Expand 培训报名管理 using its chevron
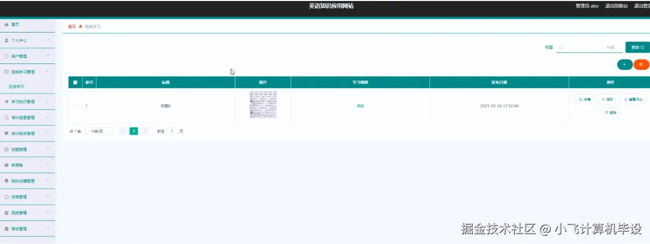This screenshot has height=244, width=650. click(x=48, y=133)
